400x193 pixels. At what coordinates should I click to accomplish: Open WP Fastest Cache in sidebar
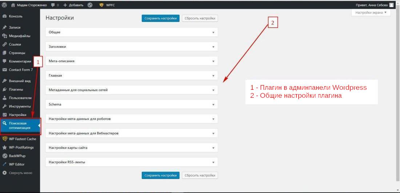(x=22, y=139)
